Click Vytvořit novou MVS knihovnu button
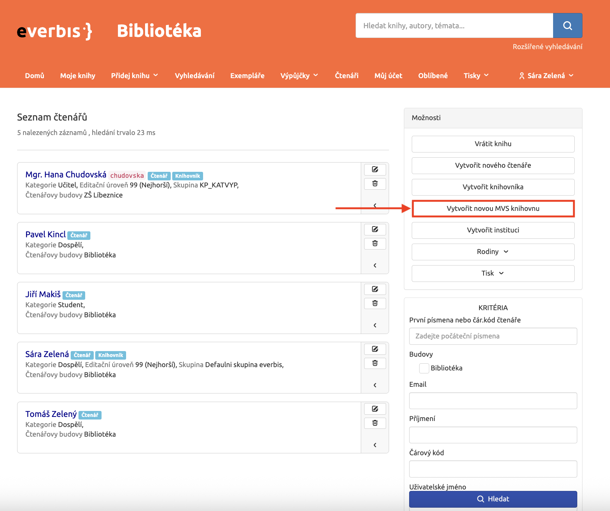Image resolution: width=610 pixels, height=511 pixels. (x=493, y=209)
